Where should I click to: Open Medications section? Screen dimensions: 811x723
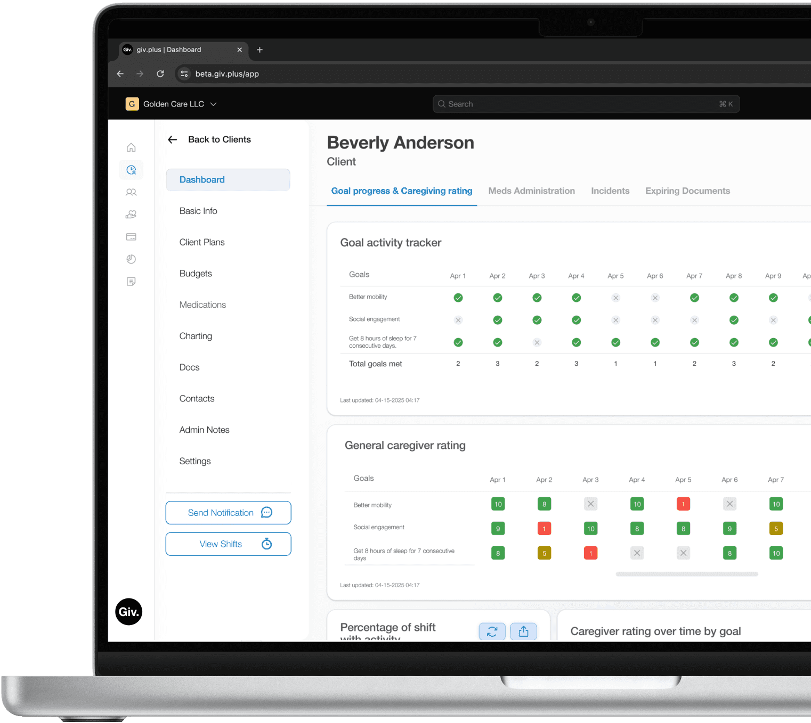[x=202, y=305]
